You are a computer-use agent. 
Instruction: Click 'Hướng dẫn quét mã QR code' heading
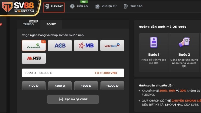(x=162, y=27)
